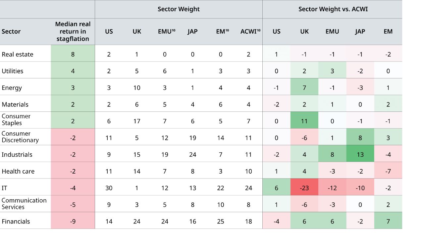Select the Consumer Staples row label
The width and height of the screenshot is (424, 239).
(16, 120)
